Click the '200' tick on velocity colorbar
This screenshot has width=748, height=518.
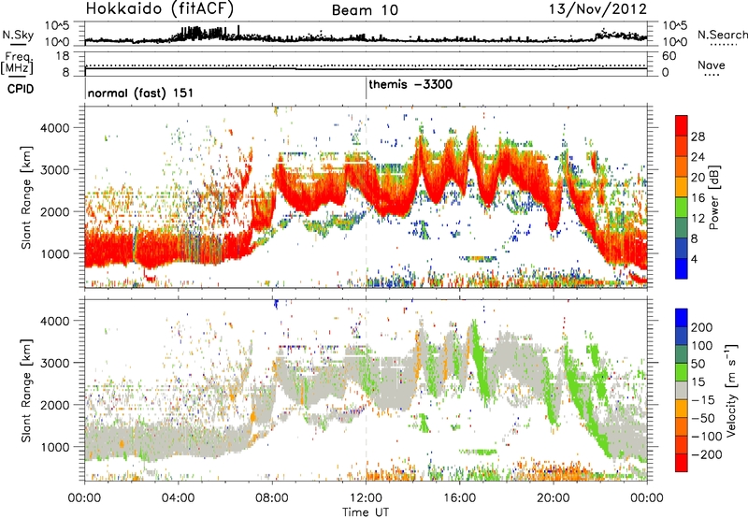pyautogui.click(x=701, y=327)
